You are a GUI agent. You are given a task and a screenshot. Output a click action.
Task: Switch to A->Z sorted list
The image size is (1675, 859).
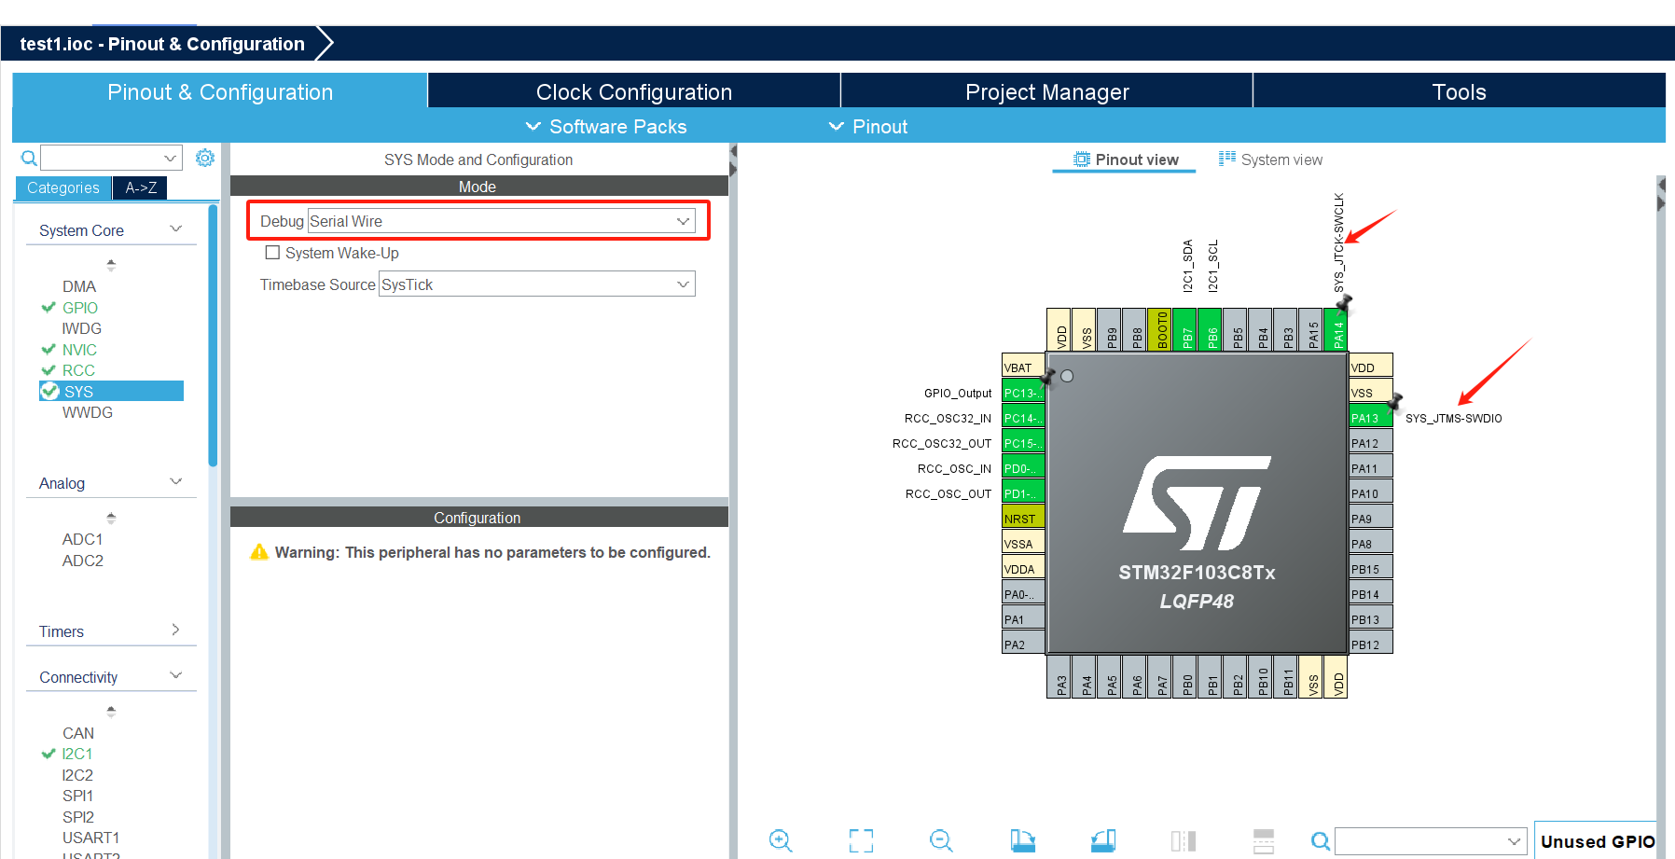click(x=141, y=187)
